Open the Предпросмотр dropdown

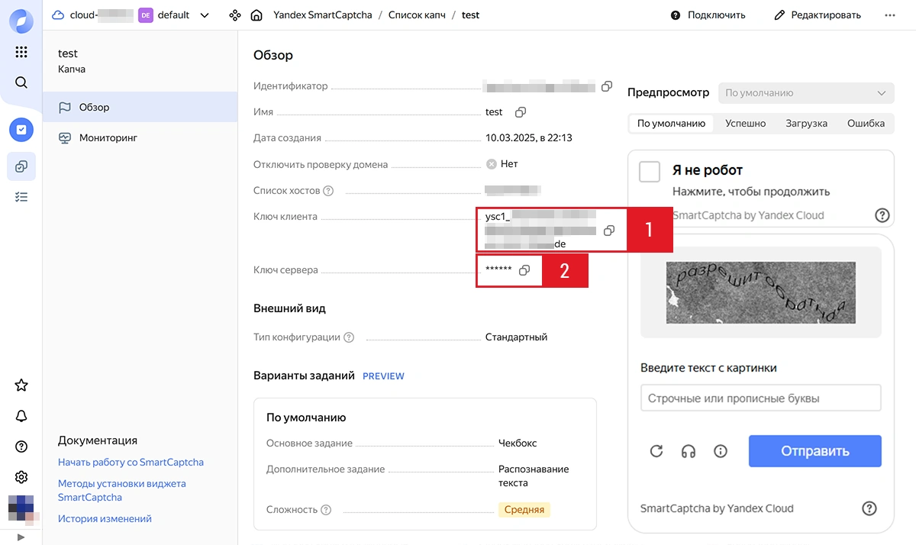tap(806, 93)
